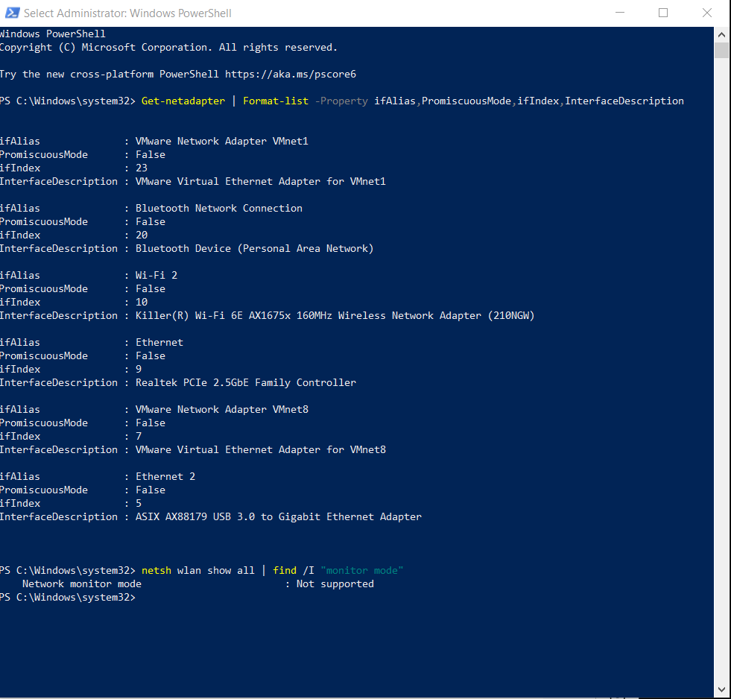Viewport: 731px width, 699px height.
Task: Click ifIndex value '20'
Action: point(142,235)
